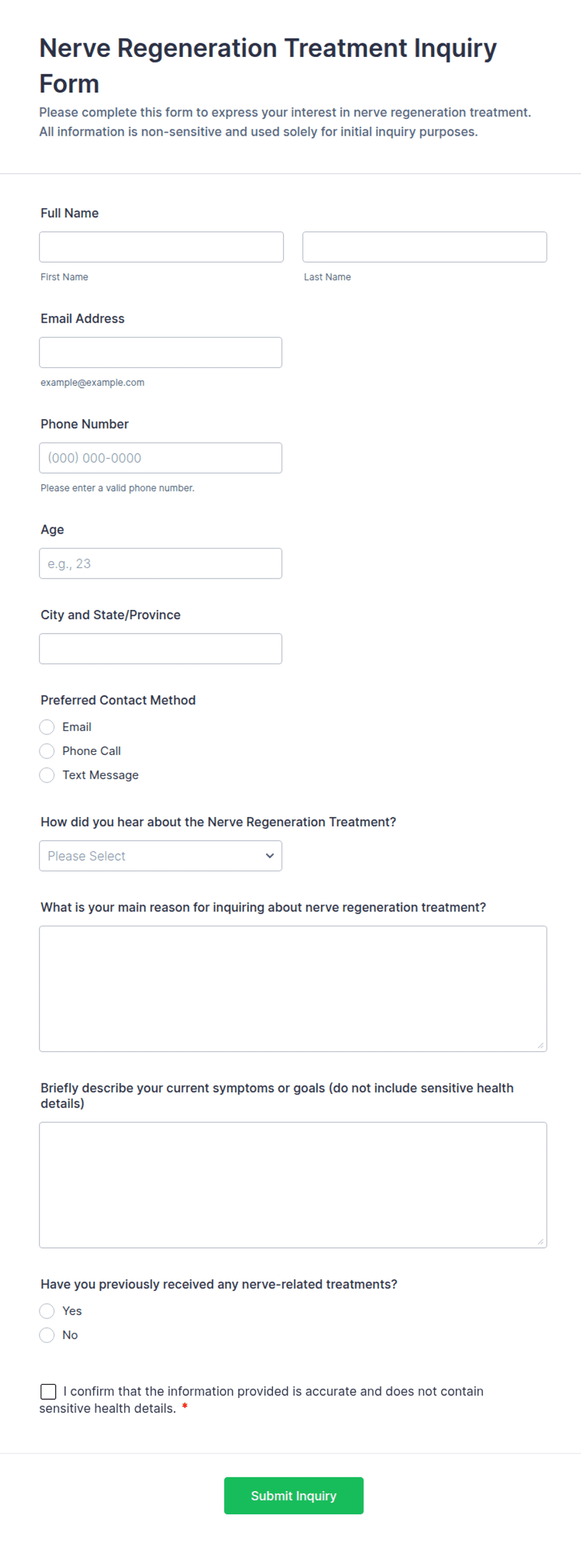Select the Text Message radio button
581x1545 pixels.
click(47, 775)
